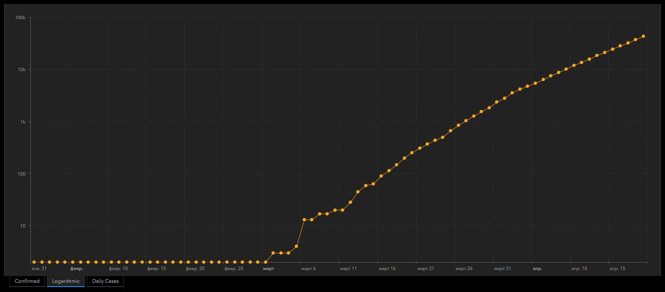
Task: Select the first data point raised off the baseline
Action: click(x=273, y=253)
